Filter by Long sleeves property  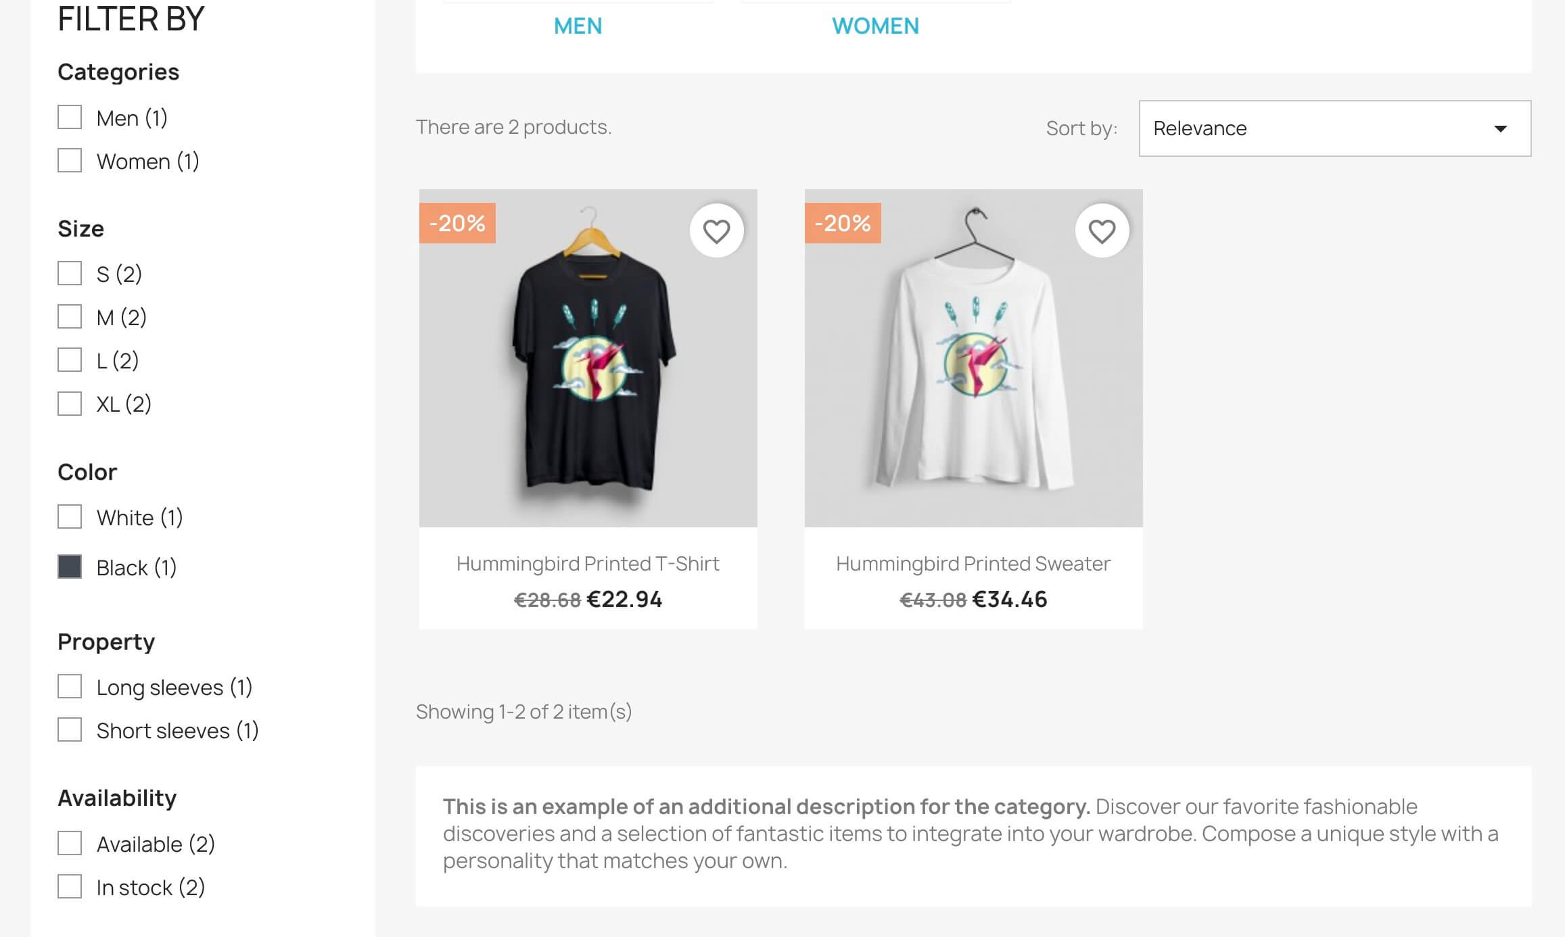[x=70, y=686]
